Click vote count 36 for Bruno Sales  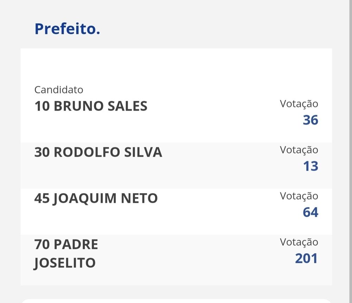click(x=310, y=120)
